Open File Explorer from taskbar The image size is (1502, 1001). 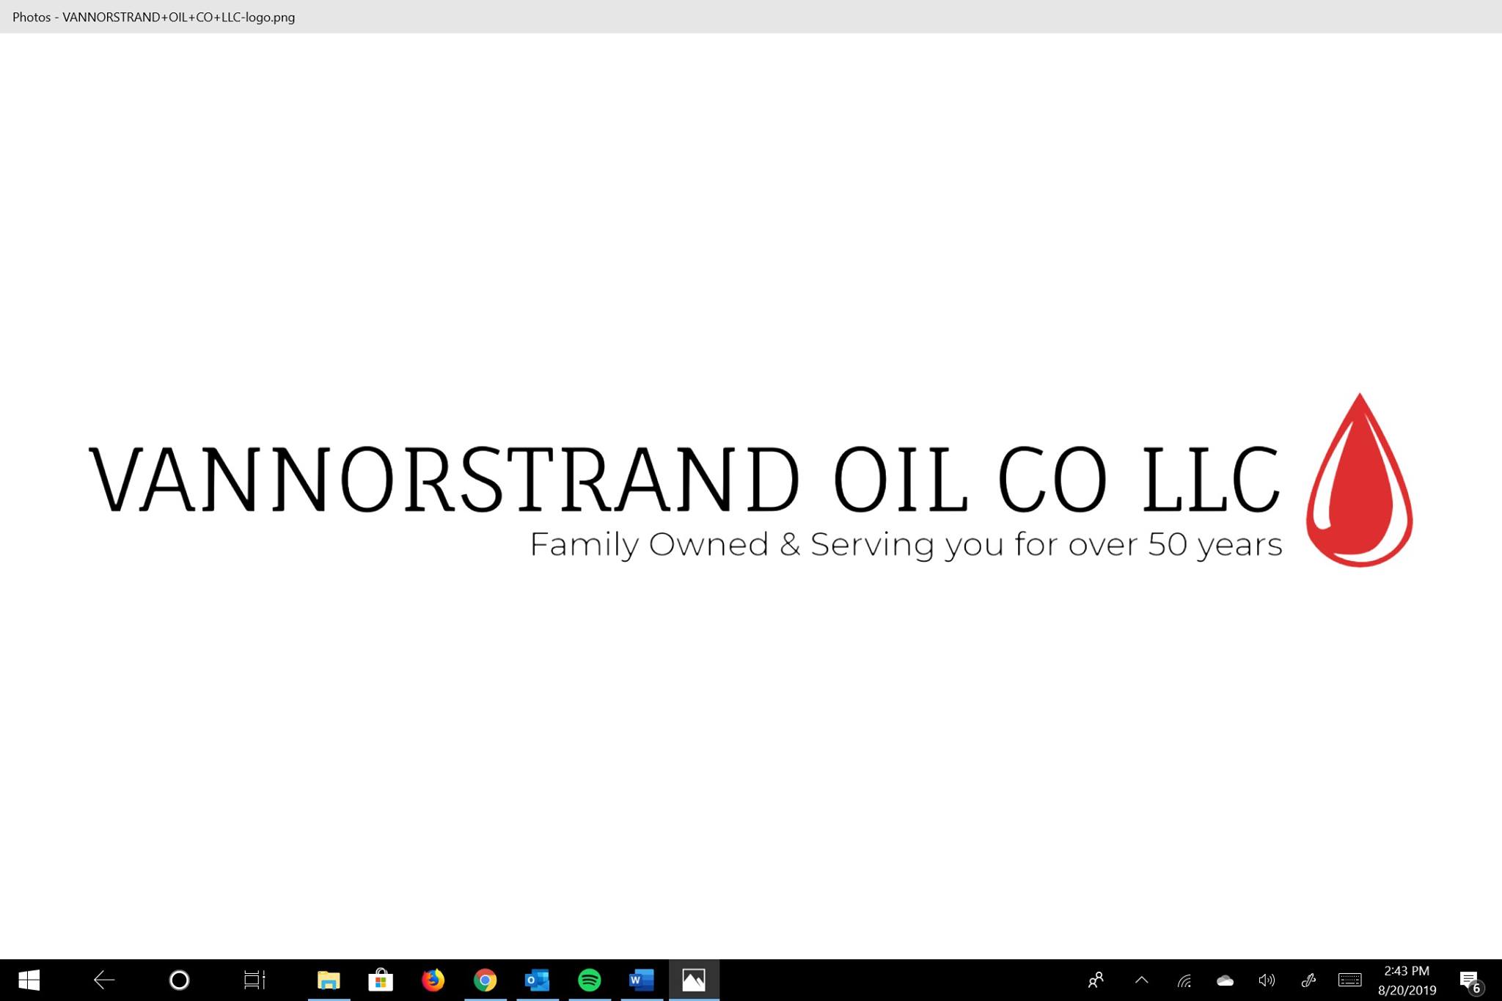point(329,980)
